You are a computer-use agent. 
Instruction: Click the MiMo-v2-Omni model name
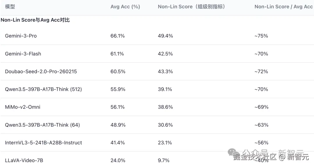(23, 107)
